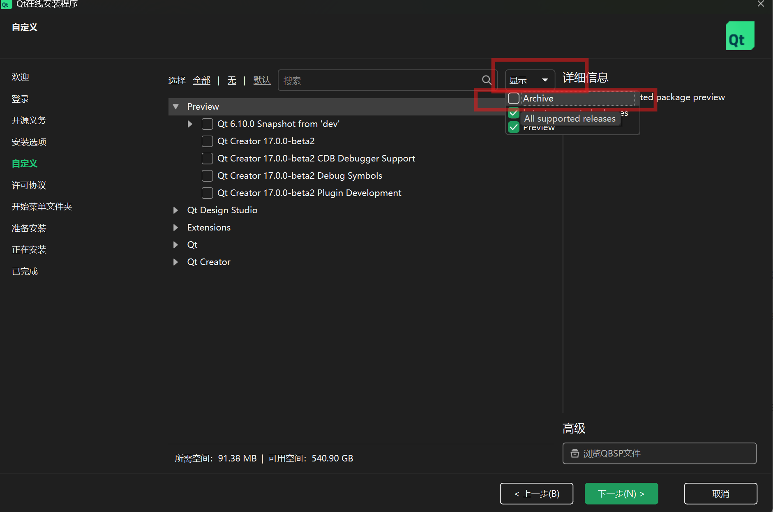773x512 pixels.
Task: Click 登录 step in sidebar
Action: (21, 99)
